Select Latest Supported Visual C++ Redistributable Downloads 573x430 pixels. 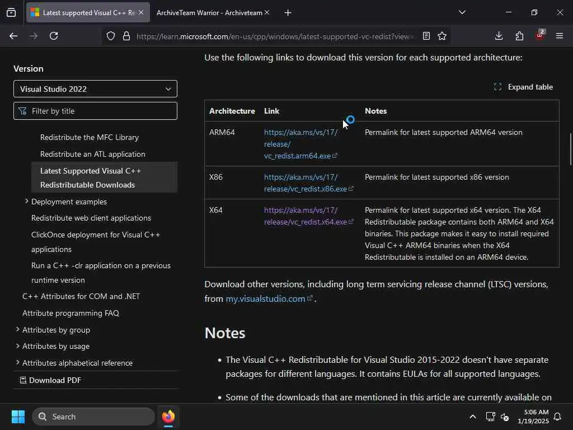click(104, 177)
